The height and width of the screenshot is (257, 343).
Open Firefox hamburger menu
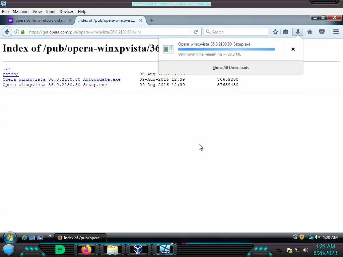(336, 32)
